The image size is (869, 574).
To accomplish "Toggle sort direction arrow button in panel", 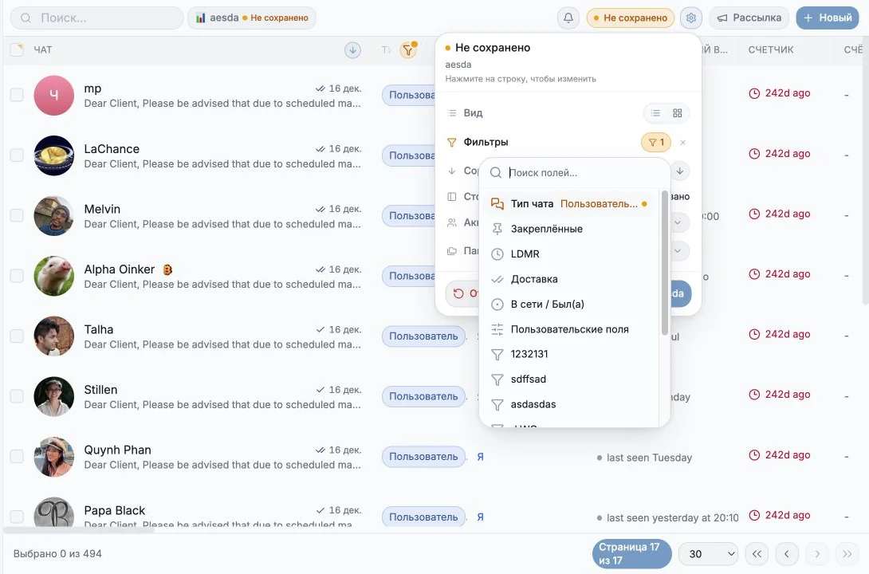I will point(680,171).
